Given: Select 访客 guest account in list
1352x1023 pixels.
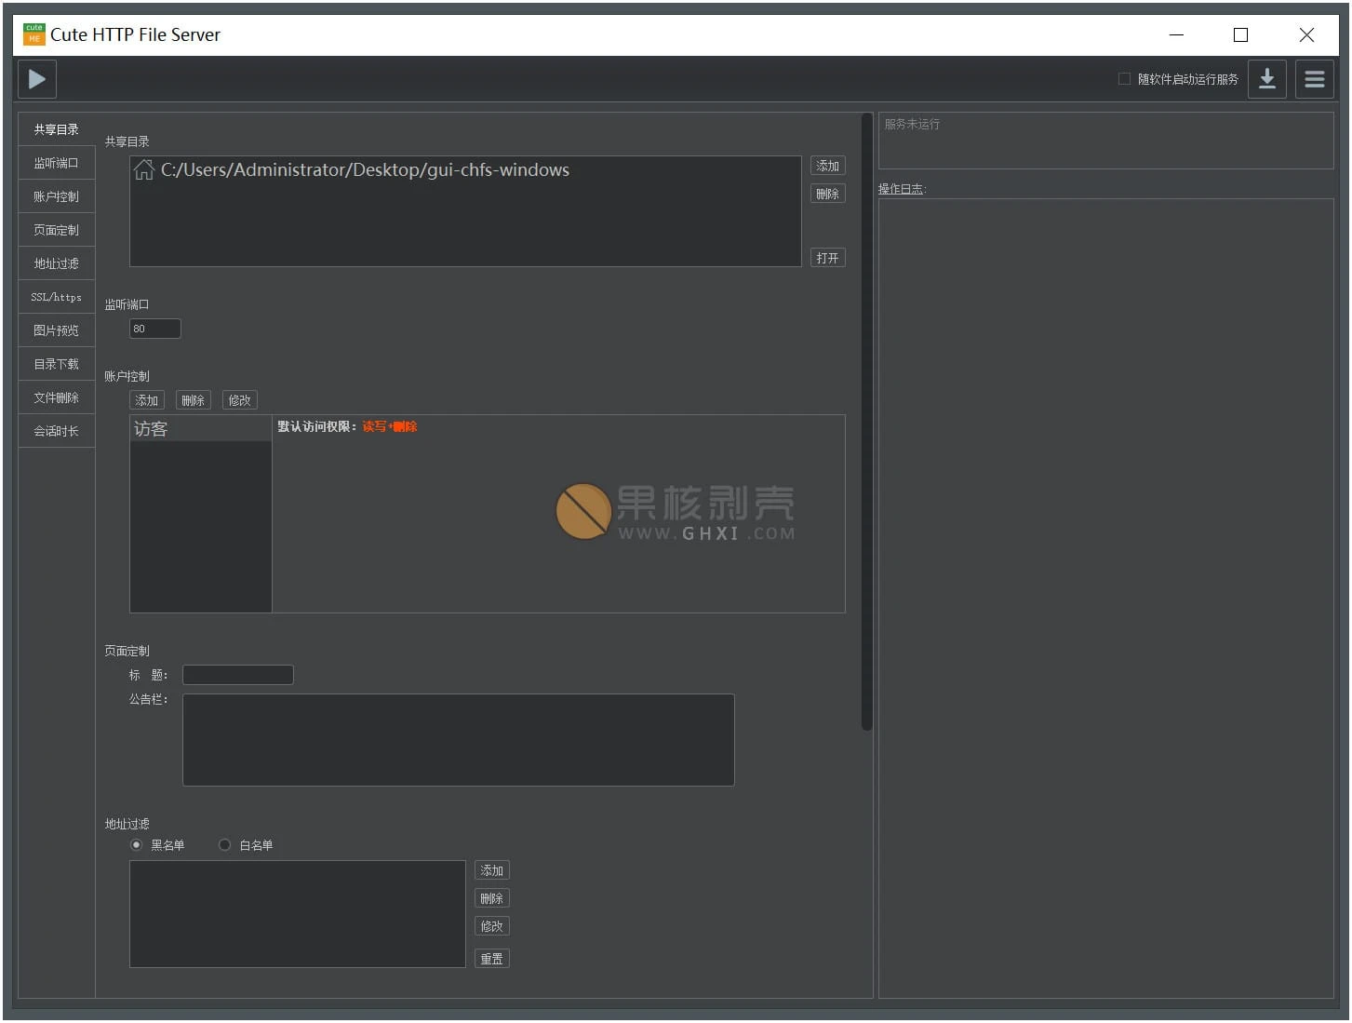Looking at the screenshot, I should (200, 429).
